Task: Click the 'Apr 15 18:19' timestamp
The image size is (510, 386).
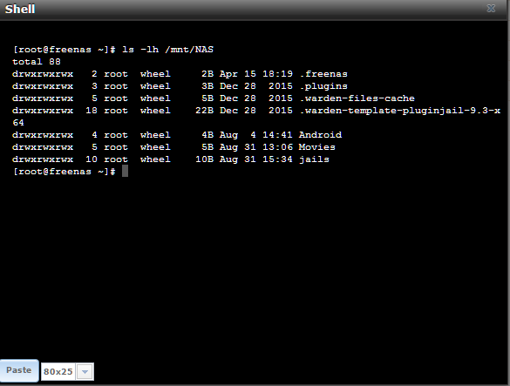Action: click(256, 74)
